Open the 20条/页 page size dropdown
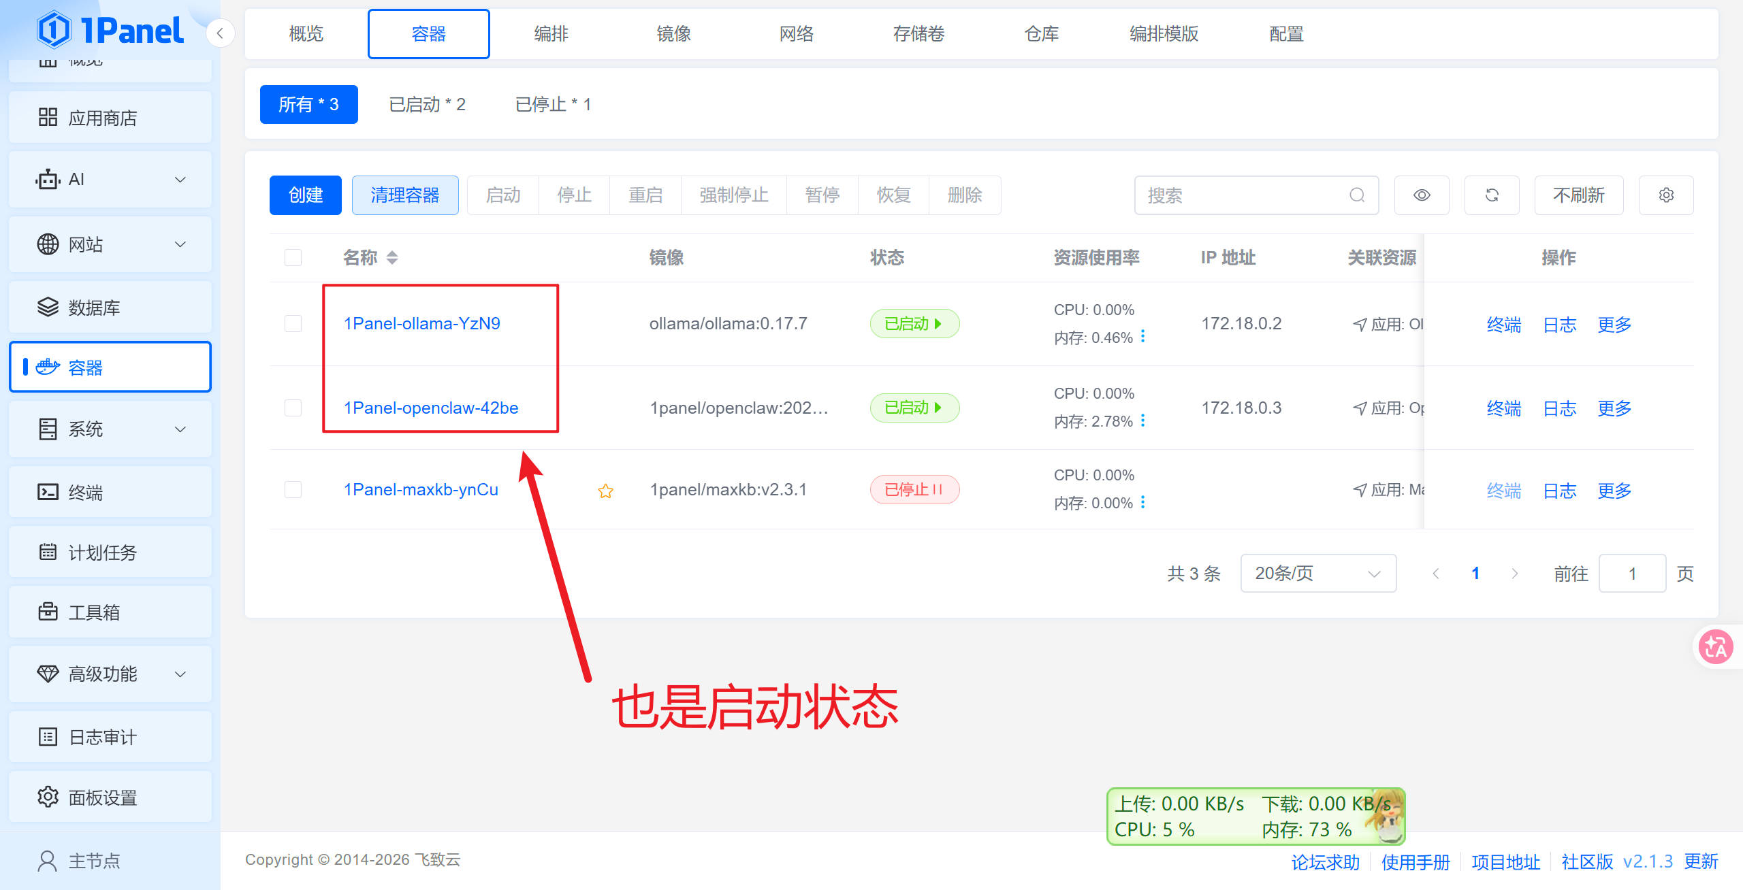This screenshot has width=1743, height=890. click(1317, 574)
